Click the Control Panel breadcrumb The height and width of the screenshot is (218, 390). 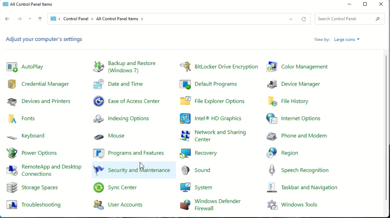coord(76,19)
